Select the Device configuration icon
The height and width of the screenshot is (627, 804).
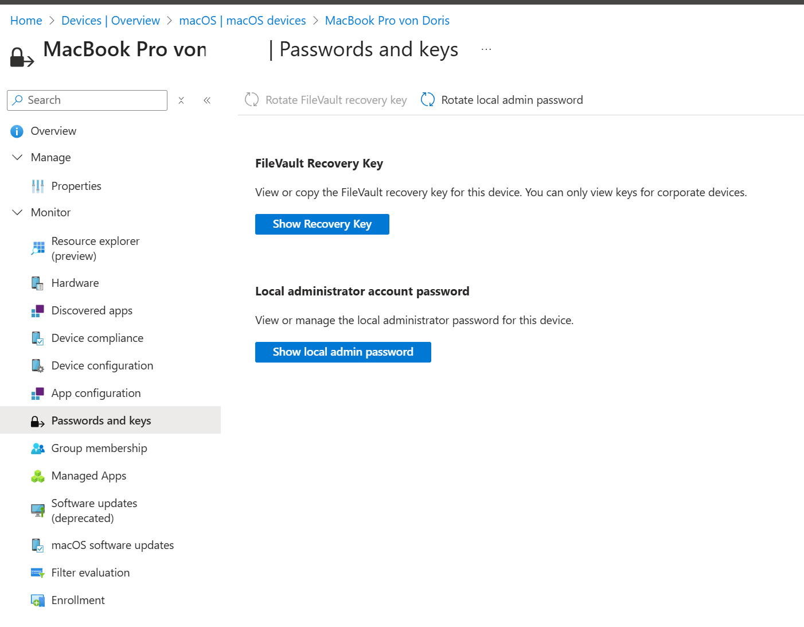coord(37,365)
